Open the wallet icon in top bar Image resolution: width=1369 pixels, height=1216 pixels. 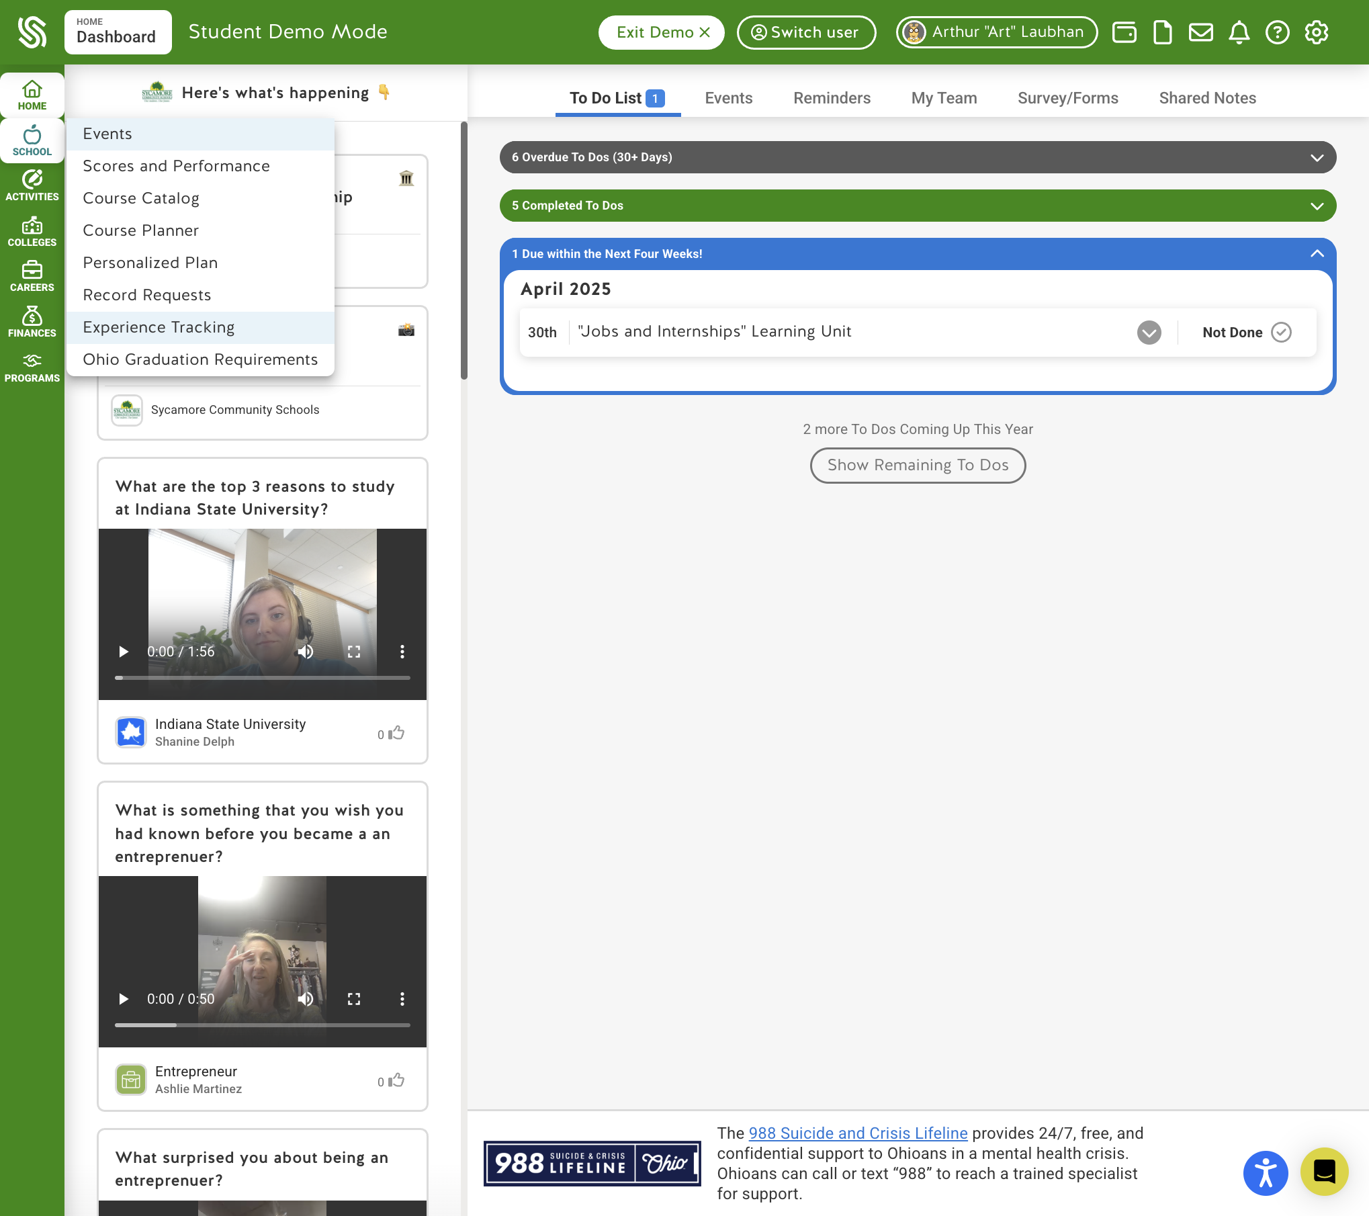tap(1124, 32)
